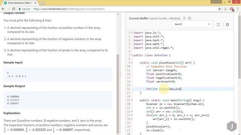Open editor settings gear

227,24
